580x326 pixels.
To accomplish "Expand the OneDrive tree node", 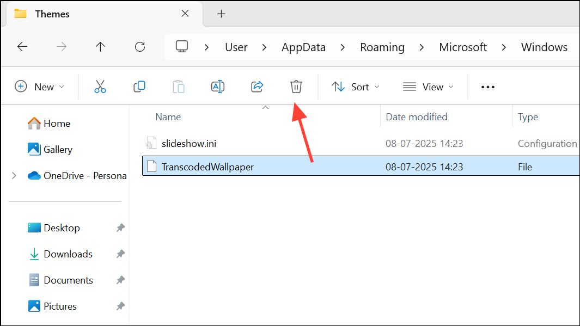I will pos(14,176).
